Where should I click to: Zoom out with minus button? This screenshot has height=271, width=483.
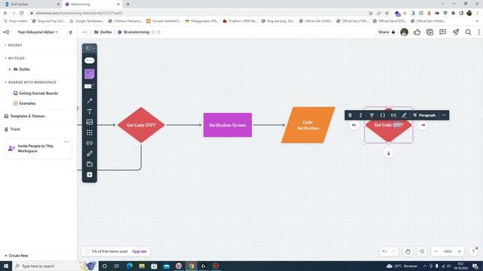(x=436, y=251)
